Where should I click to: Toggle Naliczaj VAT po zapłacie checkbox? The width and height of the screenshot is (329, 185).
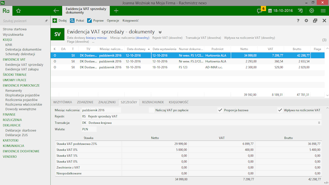click(x=151, y=110)
